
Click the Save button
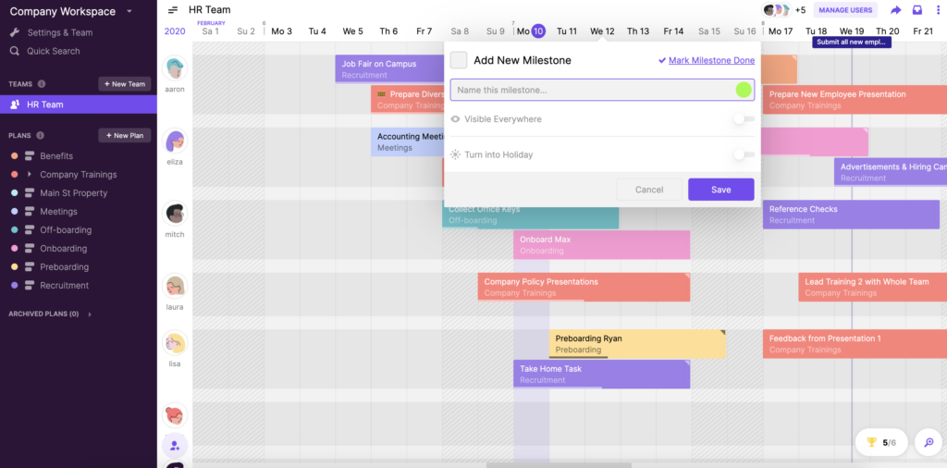tap(720, 190)
